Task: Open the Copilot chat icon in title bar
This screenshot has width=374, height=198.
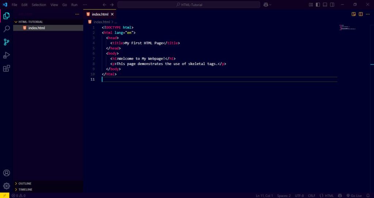Action: (x=266, y=5)
